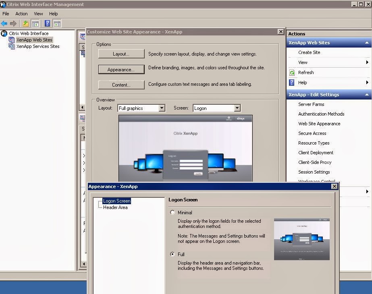Expand the View submenu arrow in Actions

pos(367,62)
